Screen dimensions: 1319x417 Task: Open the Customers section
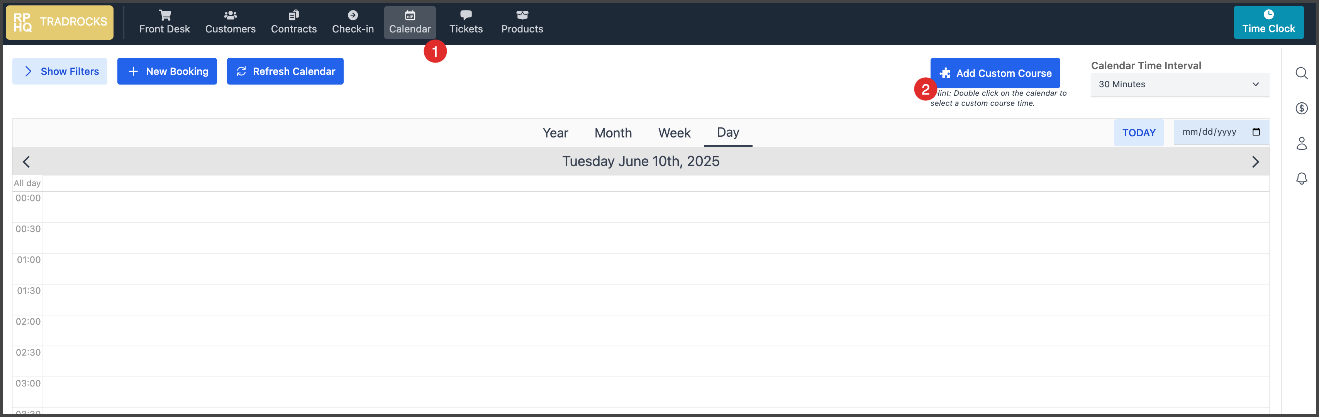pos(231,22)
